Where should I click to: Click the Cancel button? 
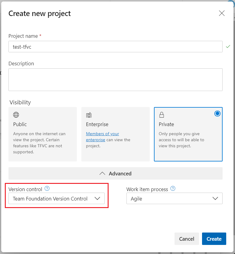click(187, 239)
